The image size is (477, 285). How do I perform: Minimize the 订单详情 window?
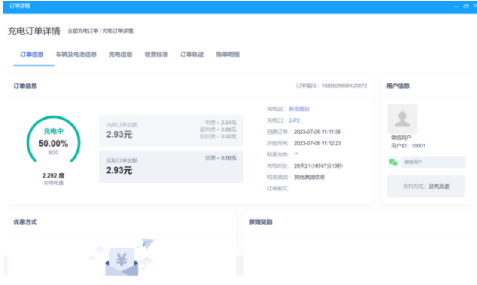click(456, 6)
